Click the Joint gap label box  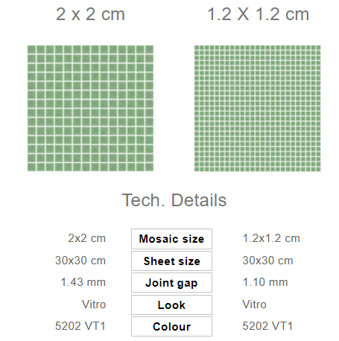pyautogui.click(x=171, y=283)
